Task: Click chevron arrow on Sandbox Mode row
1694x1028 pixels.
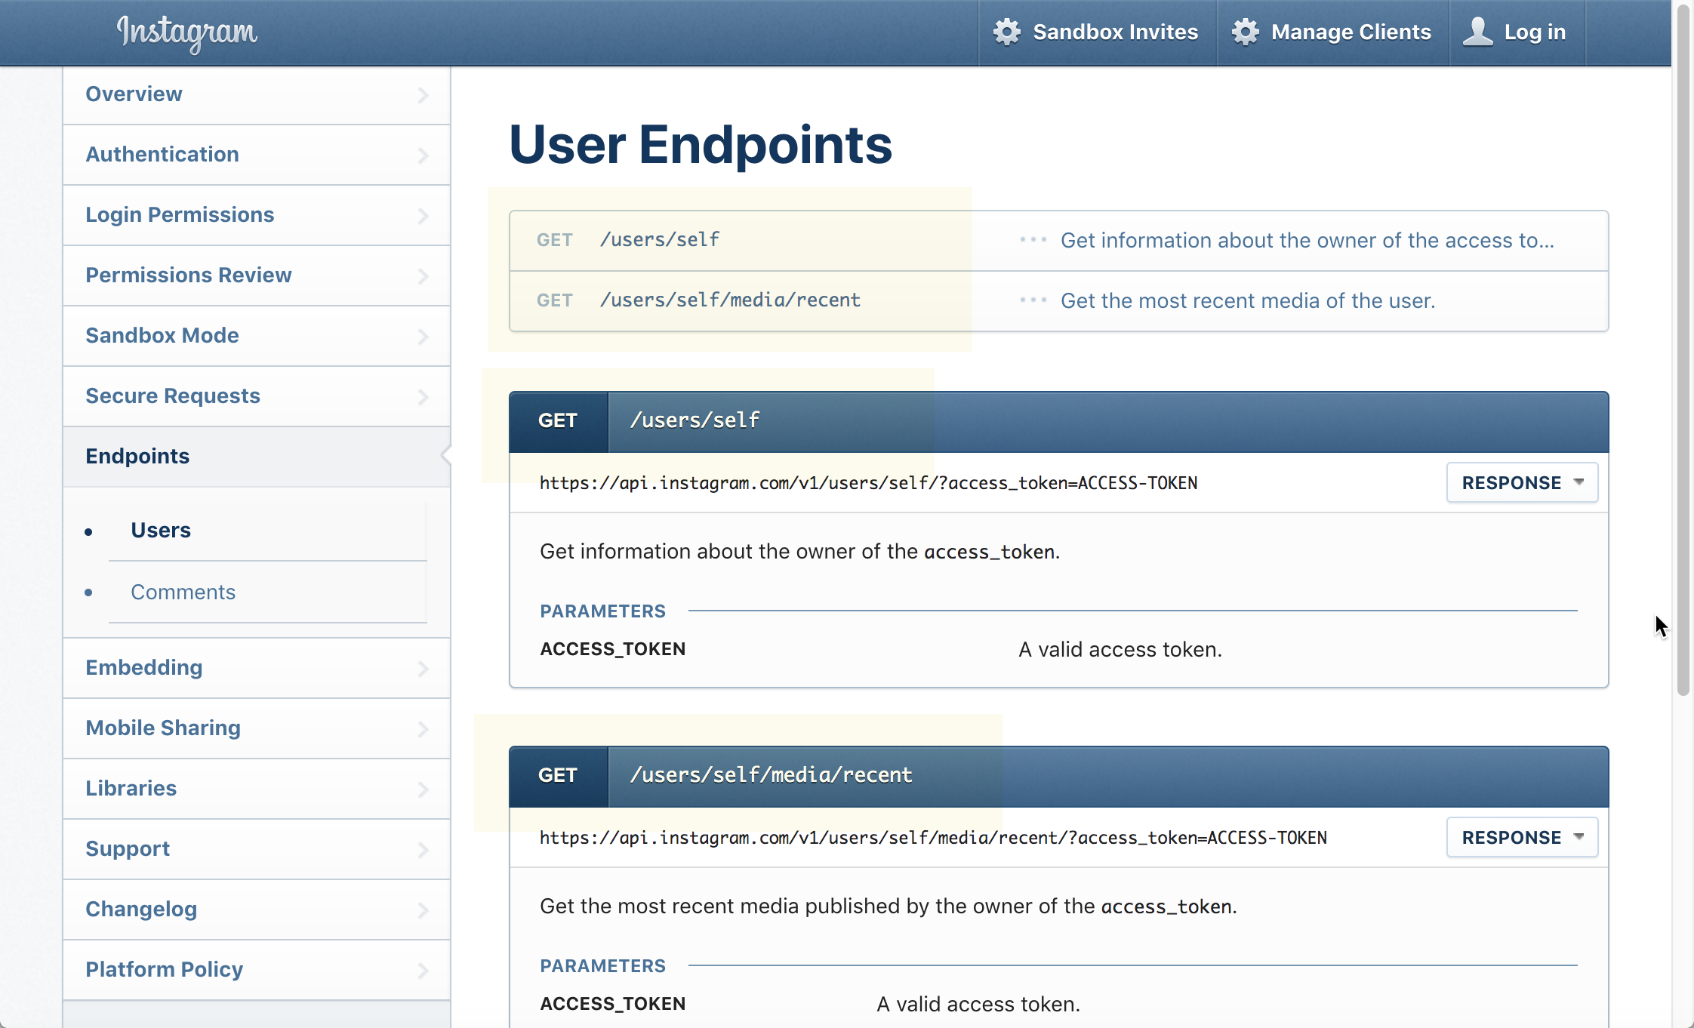Action: point(423,337)
